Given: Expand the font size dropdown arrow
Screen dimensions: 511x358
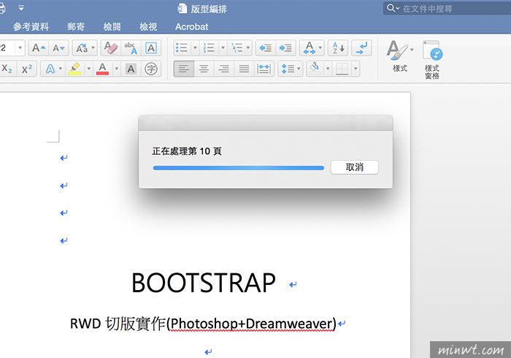Looking at the screenshot, I should [x=20, y=48].
